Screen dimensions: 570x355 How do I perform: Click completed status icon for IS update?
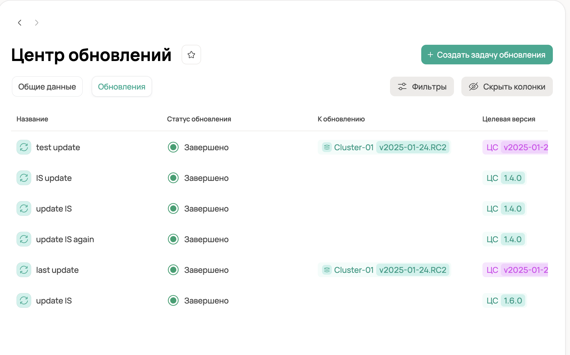click(173, 178)
